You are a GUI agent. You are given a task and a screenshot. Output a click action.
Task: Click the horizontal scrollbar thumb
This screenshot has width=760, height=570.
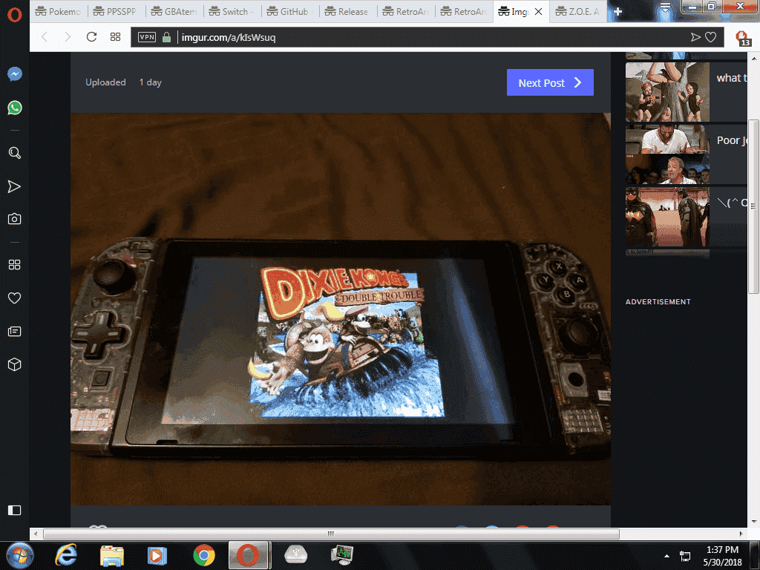[x=331, y=534]
